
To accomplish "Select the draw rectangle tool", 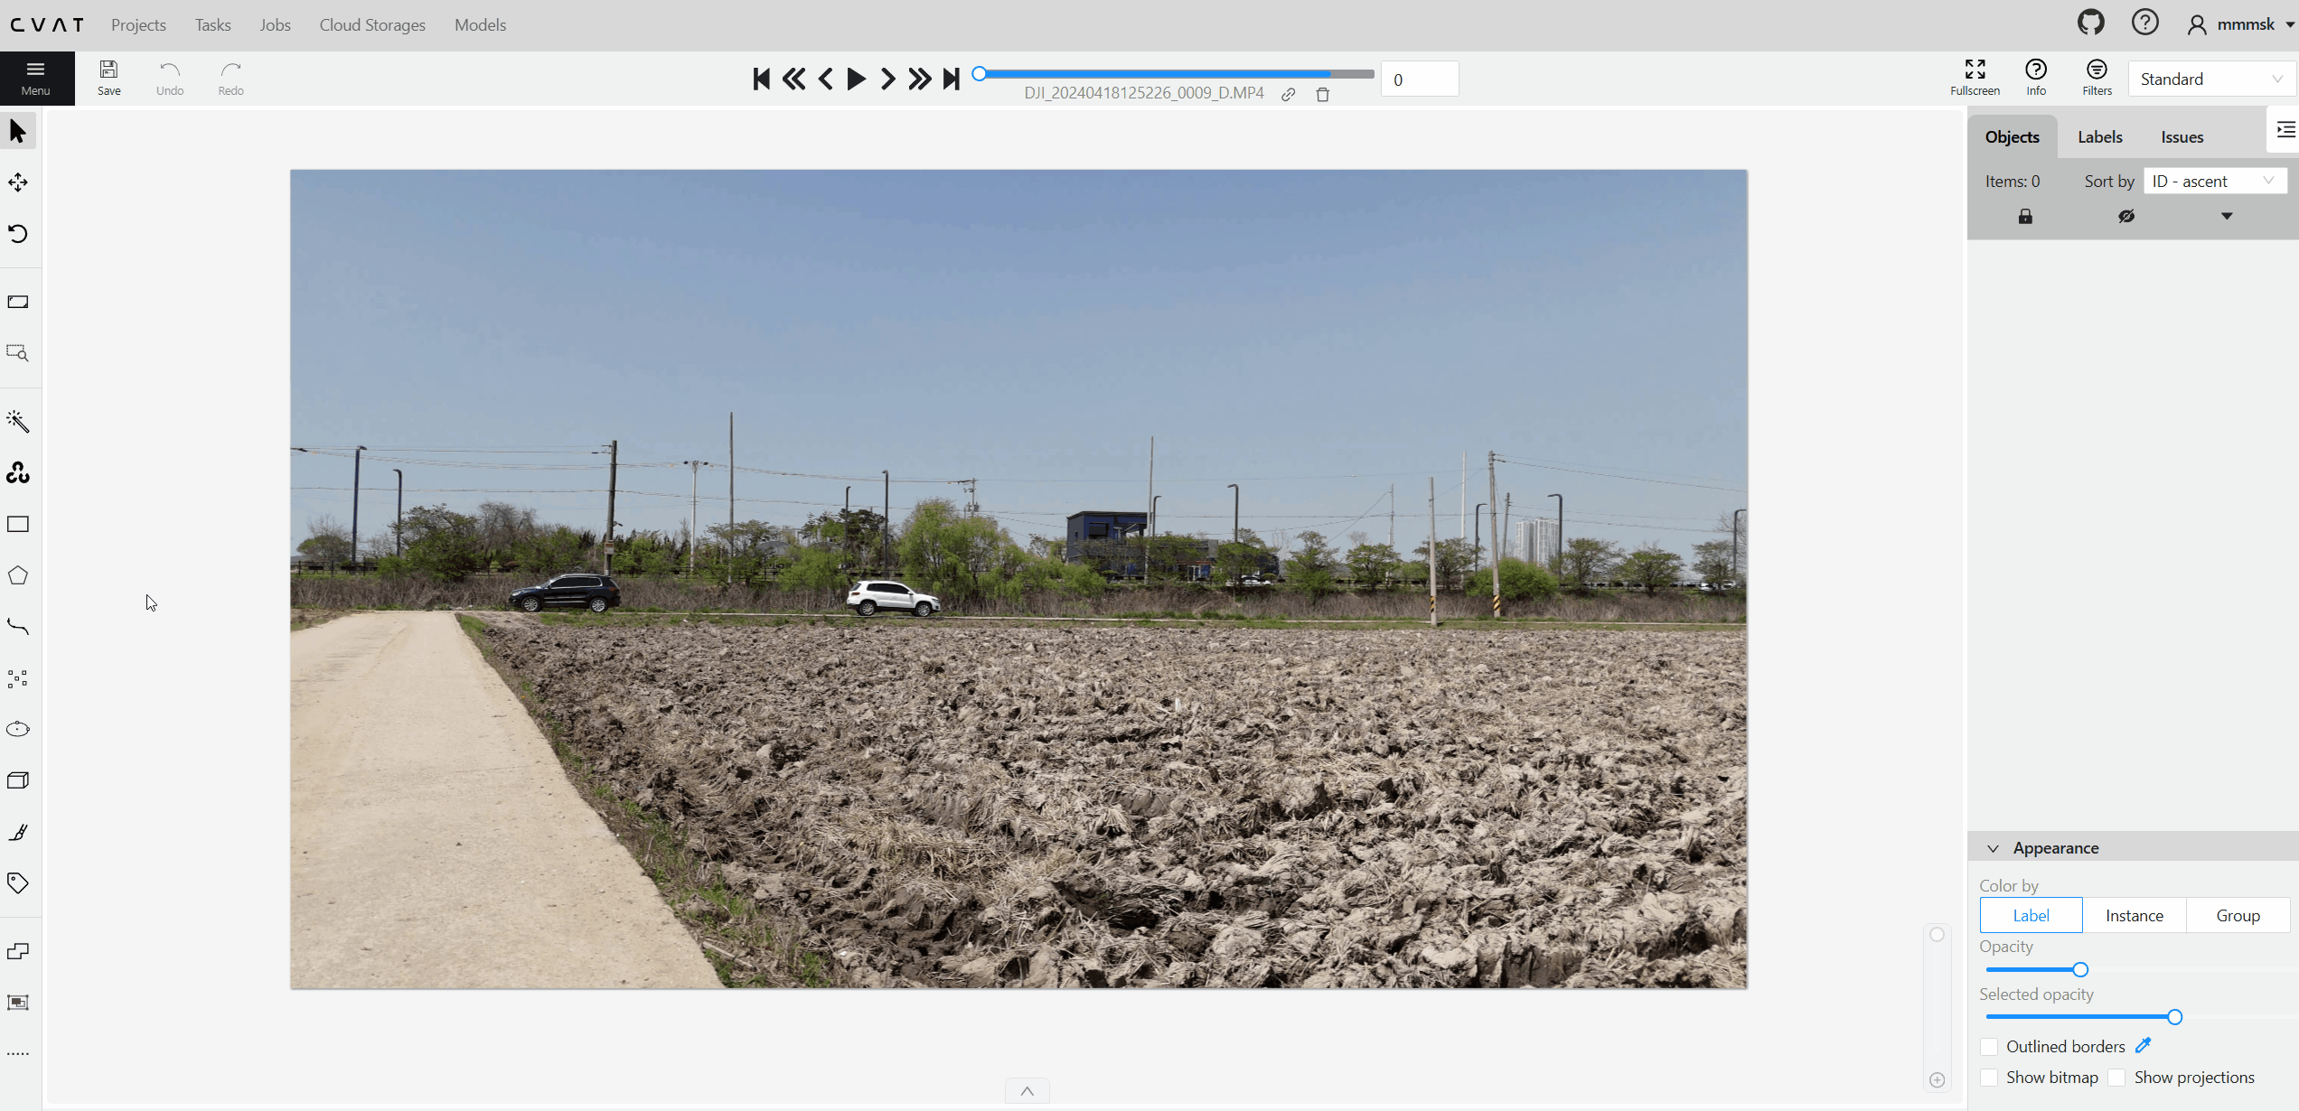I will [18, 525].
